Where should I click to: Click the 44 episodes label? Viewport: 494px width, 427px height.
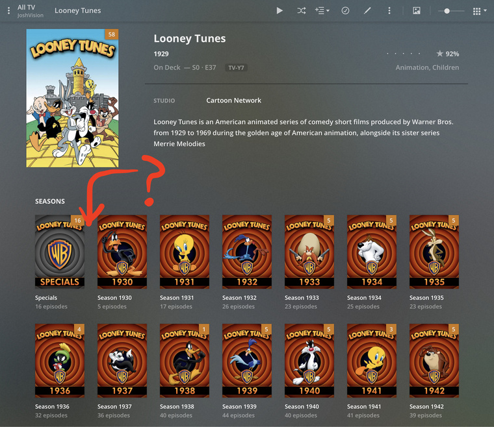[239, 415]
